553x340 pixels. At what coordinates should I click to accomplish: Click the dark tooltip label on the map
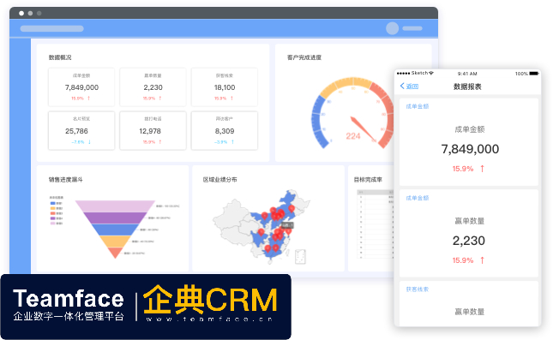tap(287, 225)
